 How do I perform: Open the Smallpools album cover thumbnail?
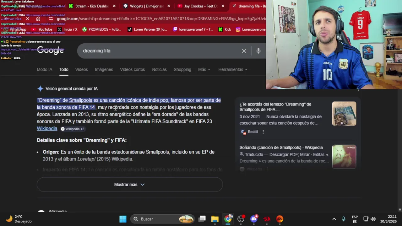coord(344,157)
